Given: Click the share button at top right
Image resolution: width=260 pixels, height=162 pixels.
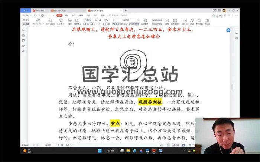Looking at the screenshot, I should point(220,16).
